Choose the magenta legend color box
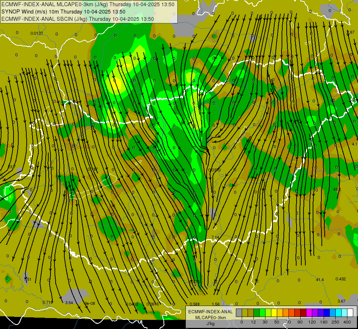 [x=309, y=313]
